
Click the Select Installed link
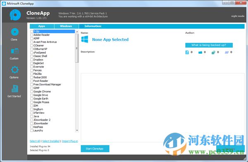[51, 141]
